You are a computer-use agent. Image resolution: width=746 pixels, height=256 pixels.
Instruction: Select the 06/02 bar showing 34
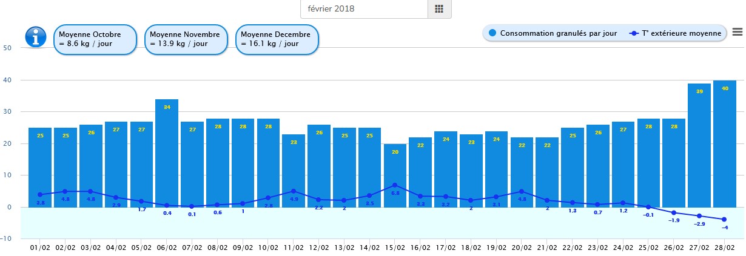point(167,151)
